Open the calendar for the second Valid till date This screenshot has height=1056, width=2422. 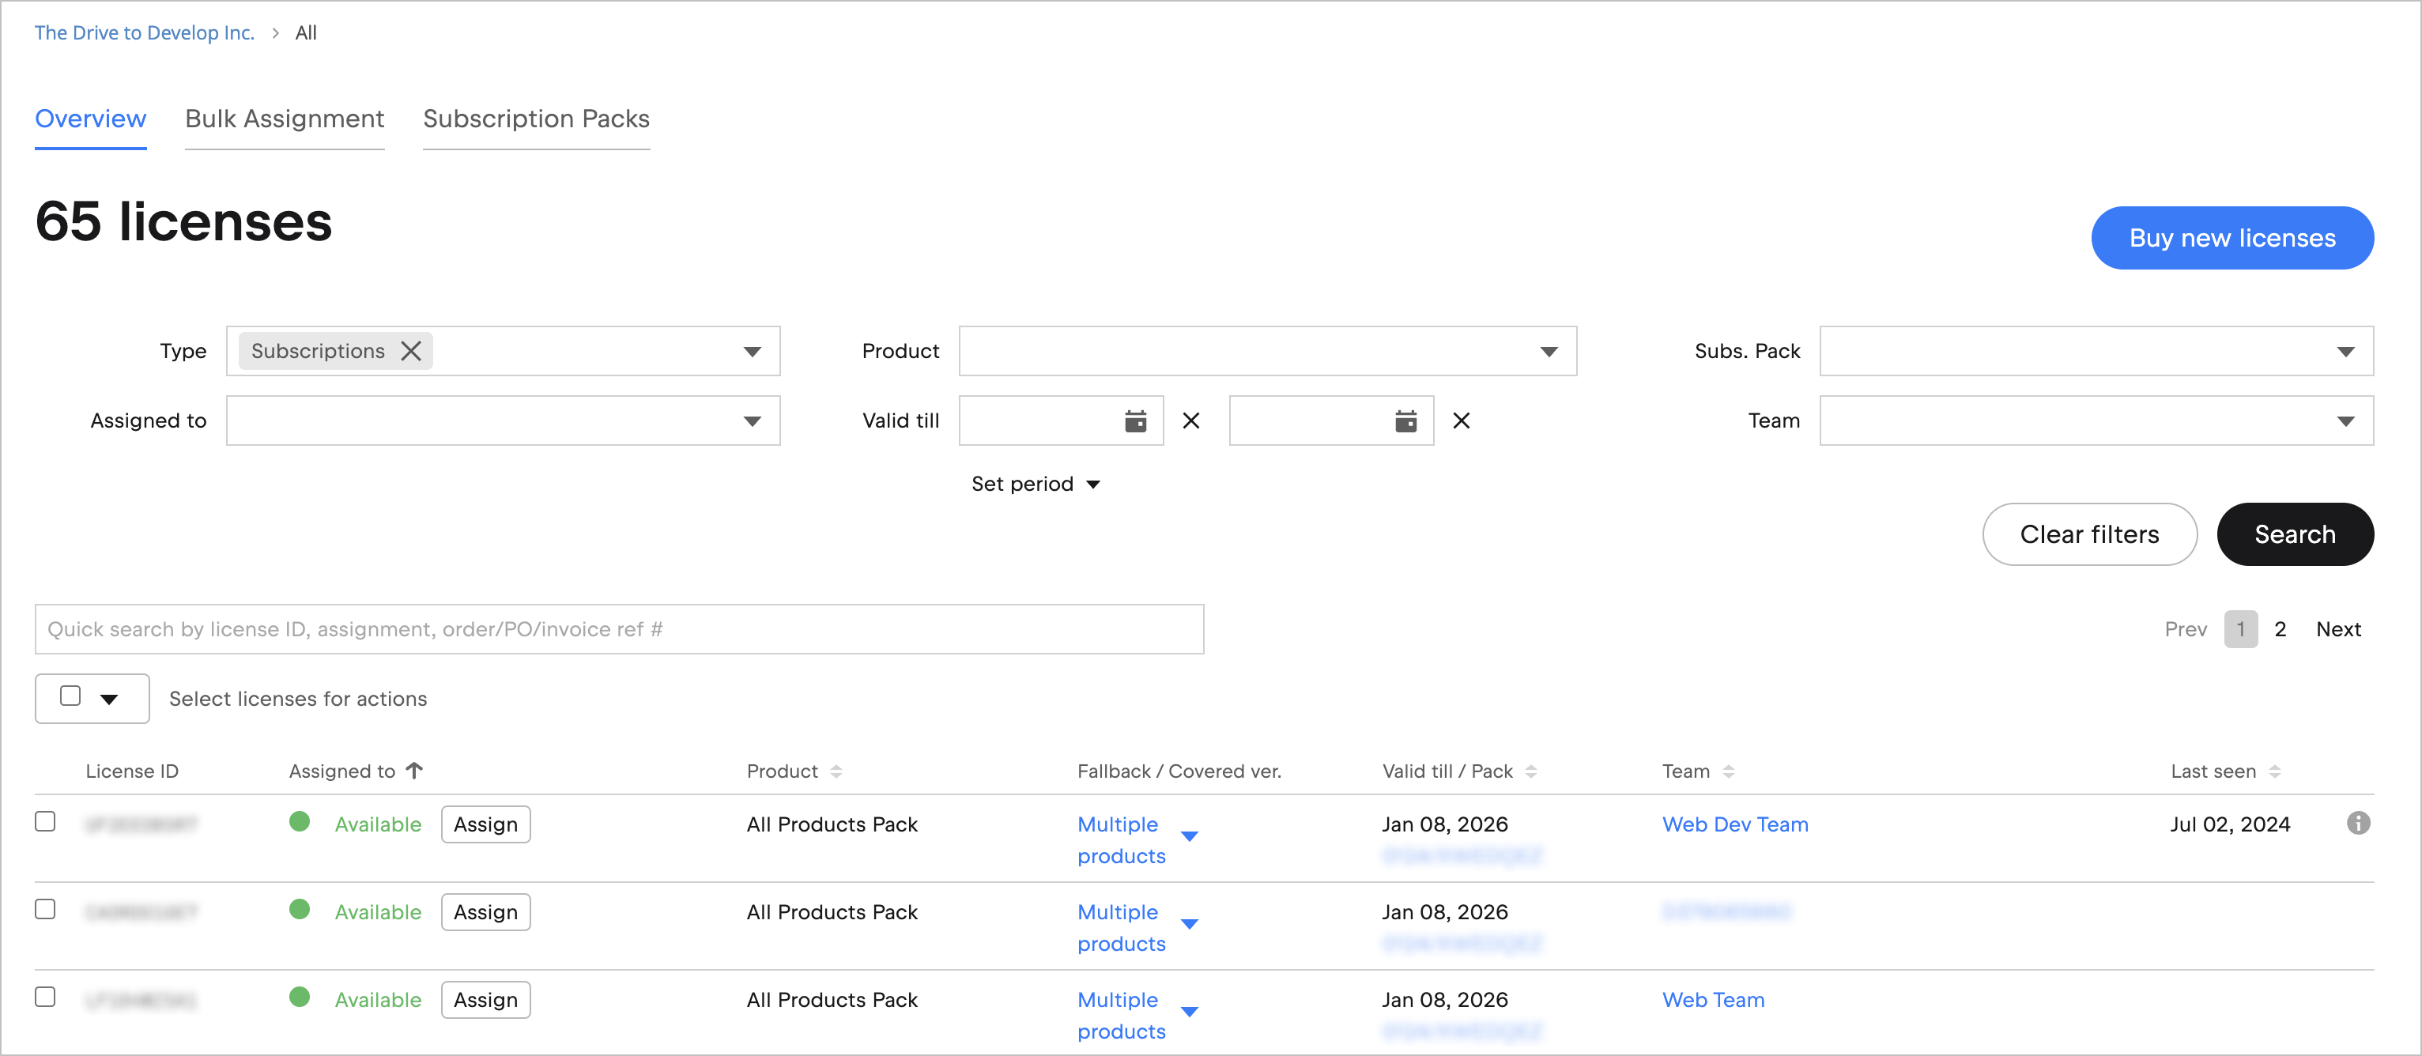(1405, 421)
